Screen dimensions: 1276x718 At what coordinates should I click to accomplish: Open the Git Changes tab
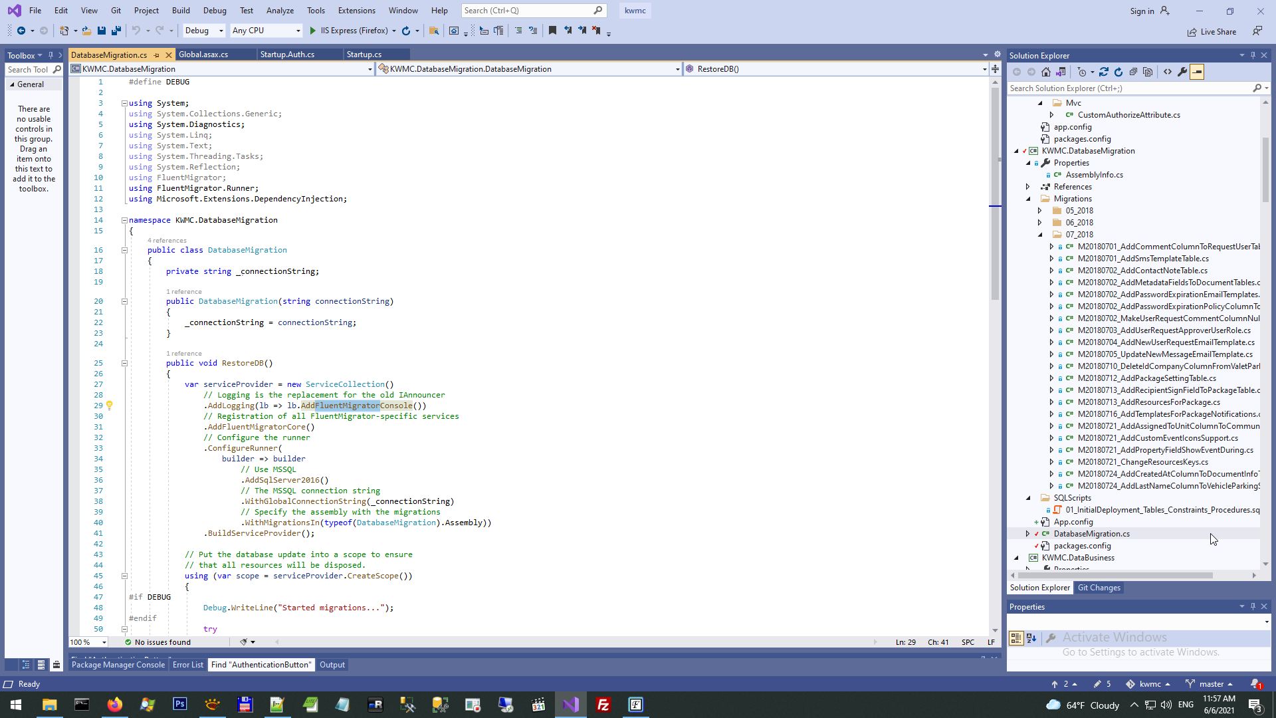[x=1099, y=588]
